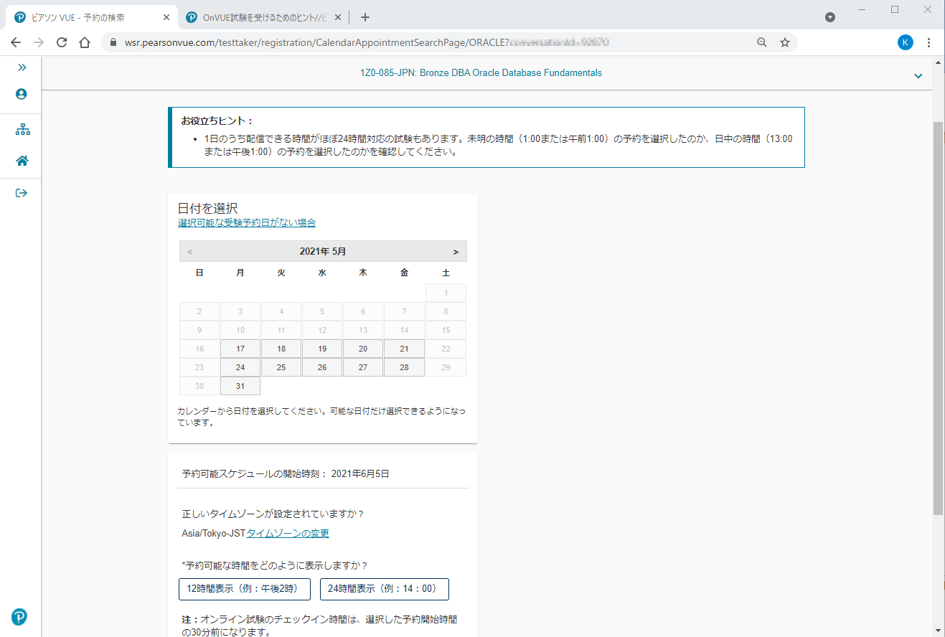Open the user account profile icon
The height and width of the screenshot is (637, 945).
pos(22,94)
